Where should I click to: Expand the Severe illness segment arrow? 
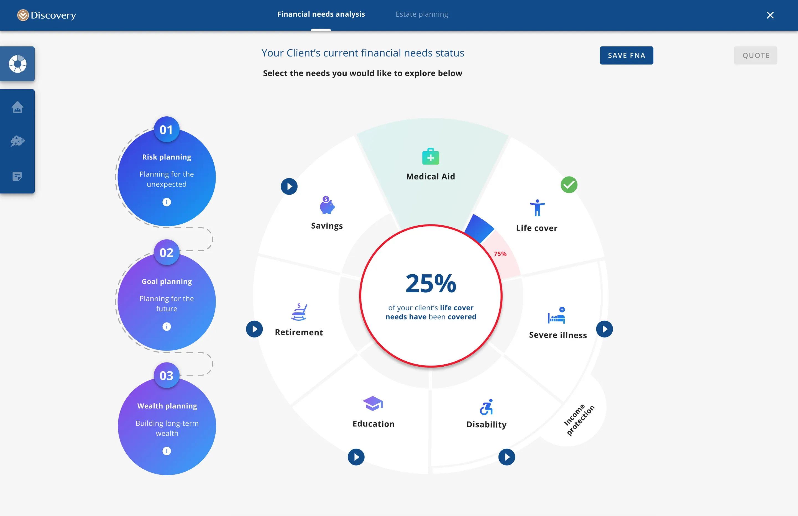[604, 329]
